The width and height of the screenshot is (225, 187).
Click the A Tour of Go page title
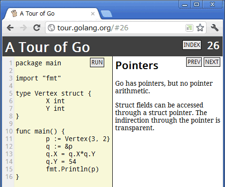[47, 47]
